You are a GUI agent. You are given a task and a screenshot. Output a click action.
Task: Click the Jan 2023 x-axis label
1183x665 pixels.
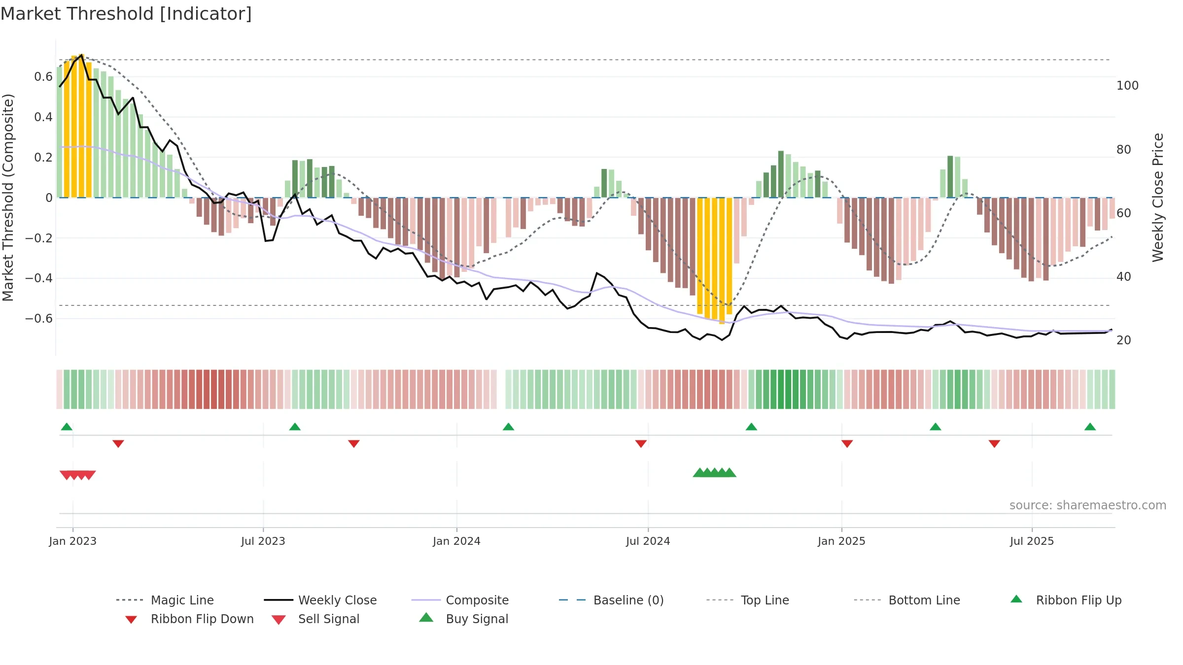[x=73, y=541]
